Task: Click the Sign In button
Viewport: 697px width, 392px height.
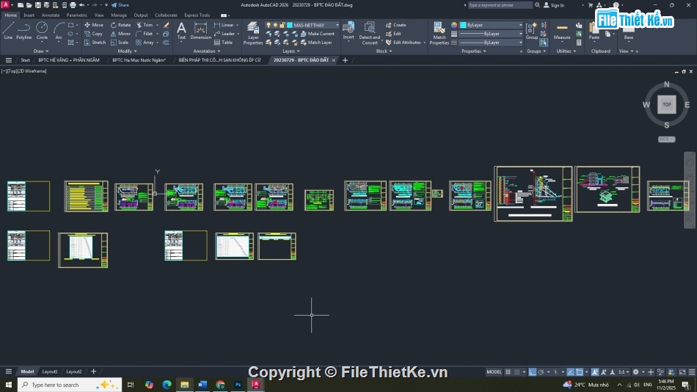Action: coord(557,5)
